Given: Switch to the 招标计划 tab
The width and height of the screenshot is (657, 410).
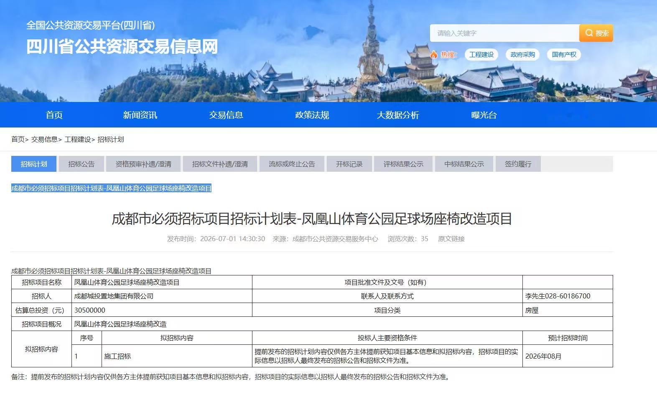Looking at the screenshot, I should coord(34,164).
